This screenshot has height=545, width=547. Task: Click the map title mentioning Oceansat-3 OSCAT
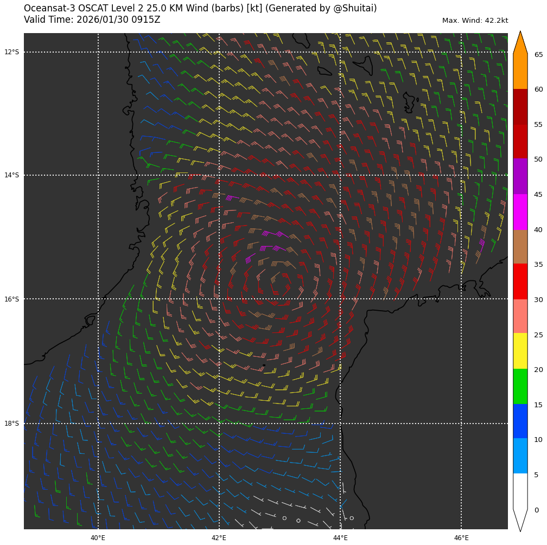click(x=200, y=9)
